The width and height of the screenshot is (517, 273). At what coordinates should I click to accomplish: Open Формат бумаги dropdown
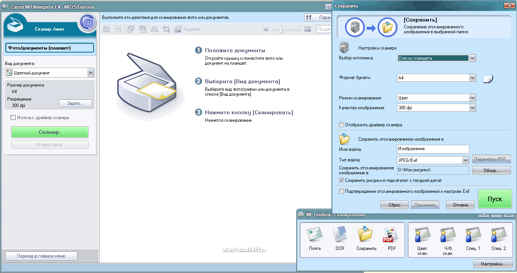pyautogui.click(x=472, y=78)
